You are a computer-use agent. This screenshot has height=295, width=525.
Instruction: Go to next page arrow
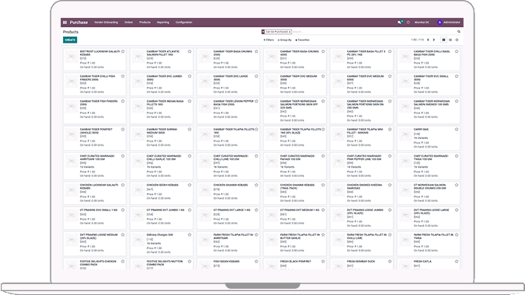tap(434, 40)
